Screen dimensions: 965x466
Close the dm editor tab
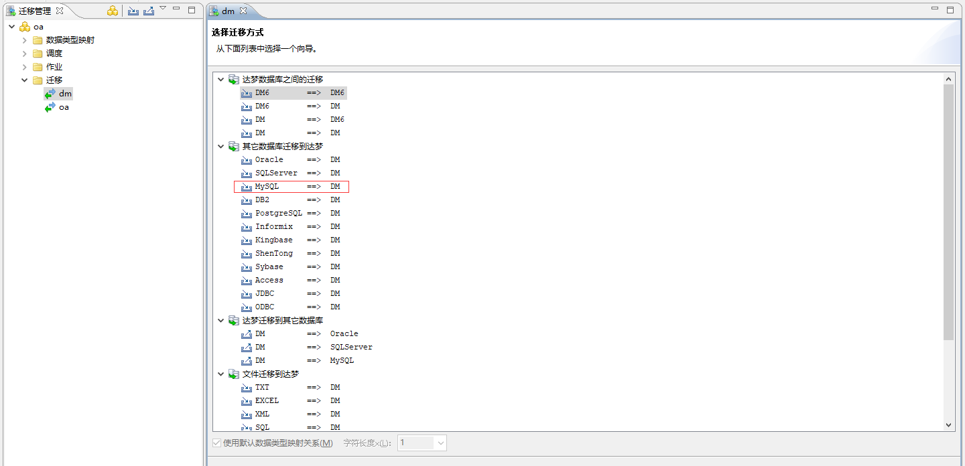243,11
